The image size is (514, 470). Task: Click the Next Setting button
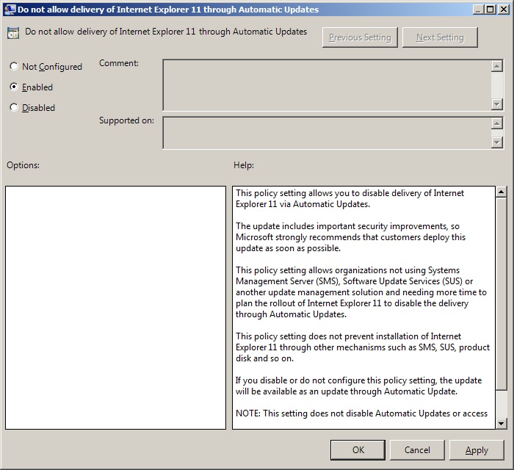(440, 37)
